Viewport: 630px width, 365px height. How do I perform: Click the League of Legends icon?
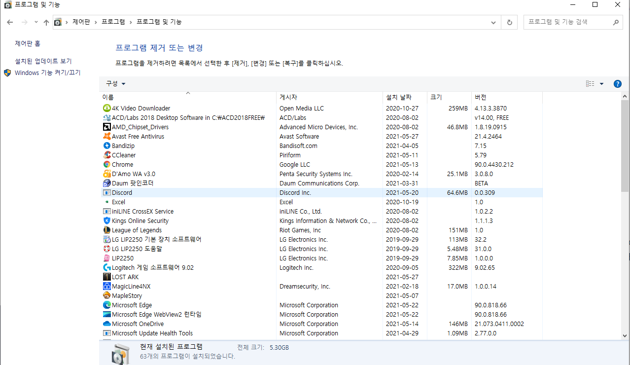107,230
